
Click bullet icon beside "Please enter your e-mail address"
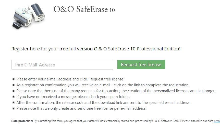pyautogui.click(x=14, y=79)
